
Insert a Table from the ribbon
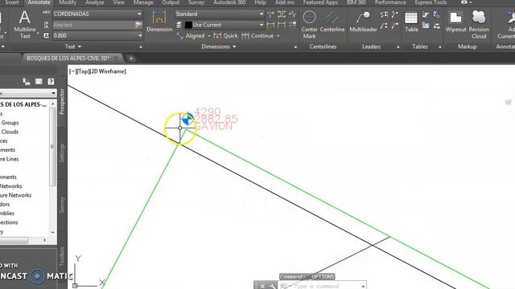[411, 22]
